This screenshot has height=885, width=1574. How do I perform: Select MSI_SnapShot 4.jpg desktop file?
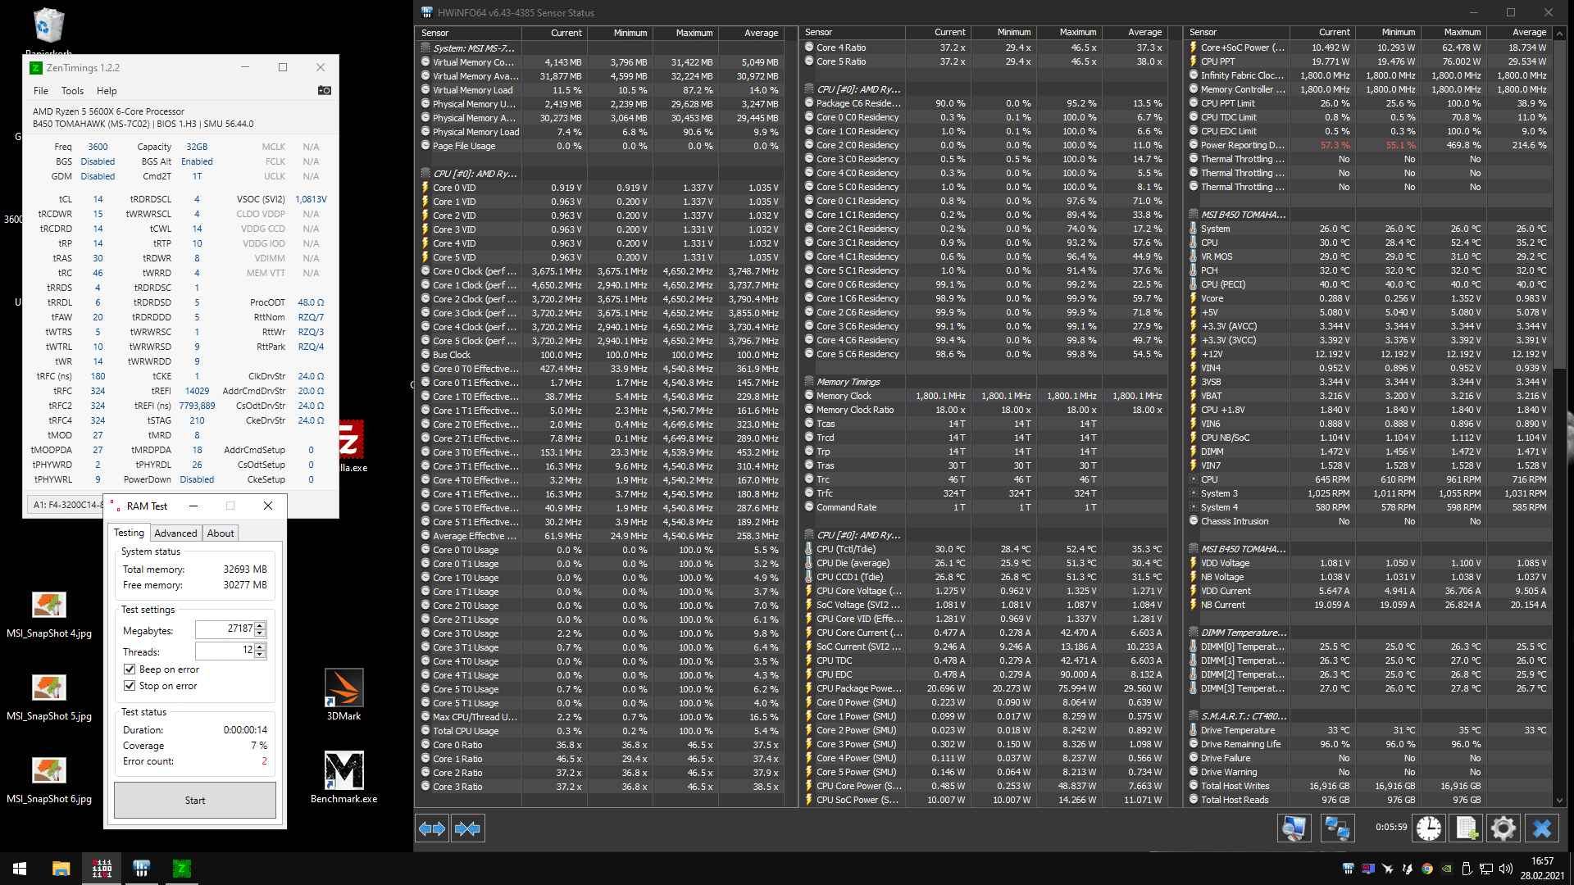pyautogui.click(x=49, y=615)
